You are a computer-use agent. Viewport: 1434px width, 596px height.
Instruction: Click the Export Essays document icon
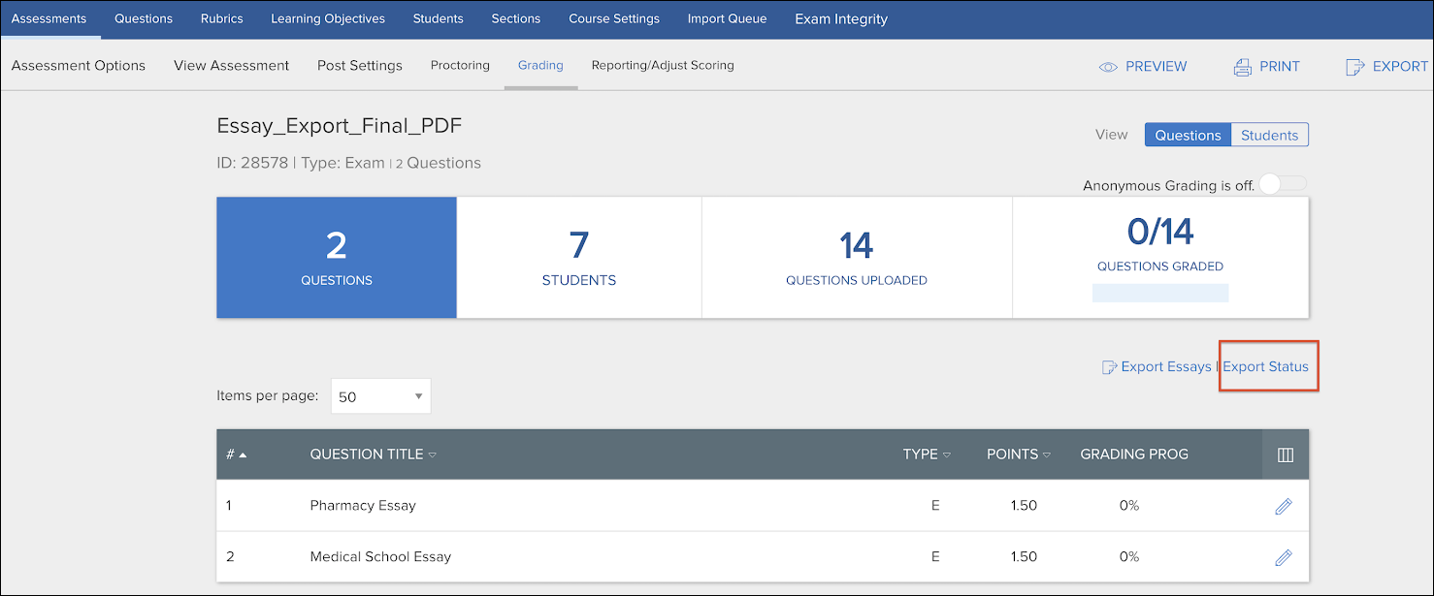1109,367
